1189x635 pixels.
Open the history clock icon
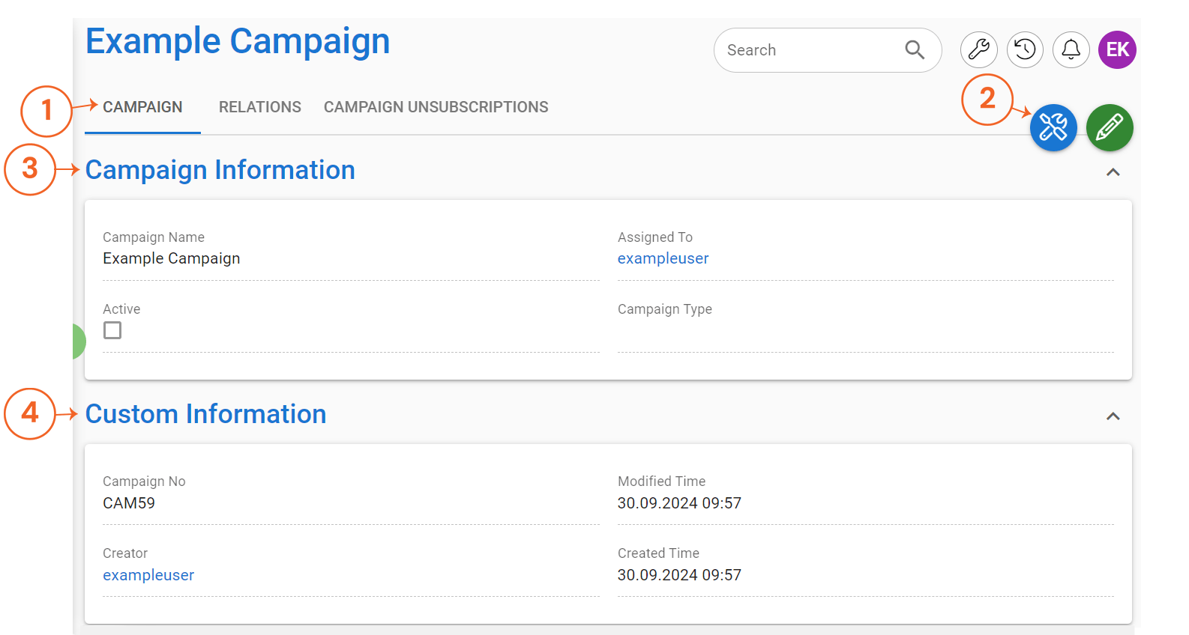coord(1025,50)
